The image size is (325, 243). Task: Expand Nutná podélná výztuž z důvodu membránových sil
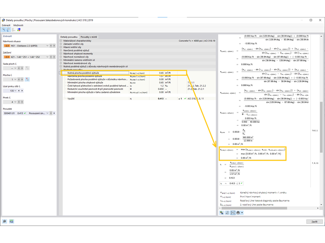[x=61, y=67]
